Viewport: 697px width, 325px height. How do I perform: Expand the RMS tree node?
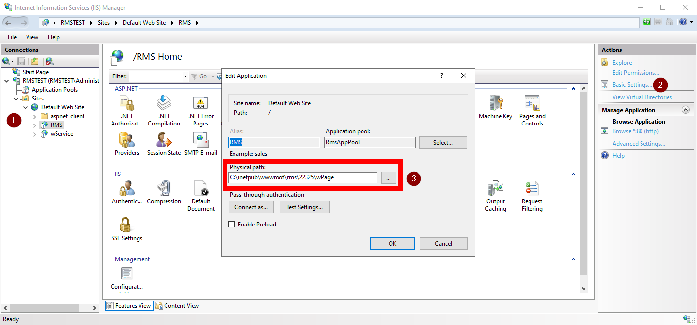(x=34, y=125)
